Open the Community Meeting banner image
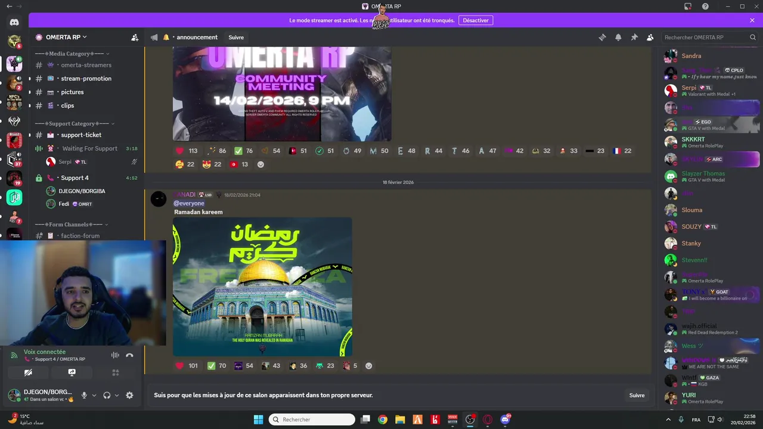763x429 pixels. 282,94
